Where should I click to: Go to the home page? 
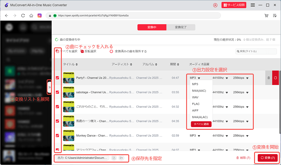click(x=31, y=15)
